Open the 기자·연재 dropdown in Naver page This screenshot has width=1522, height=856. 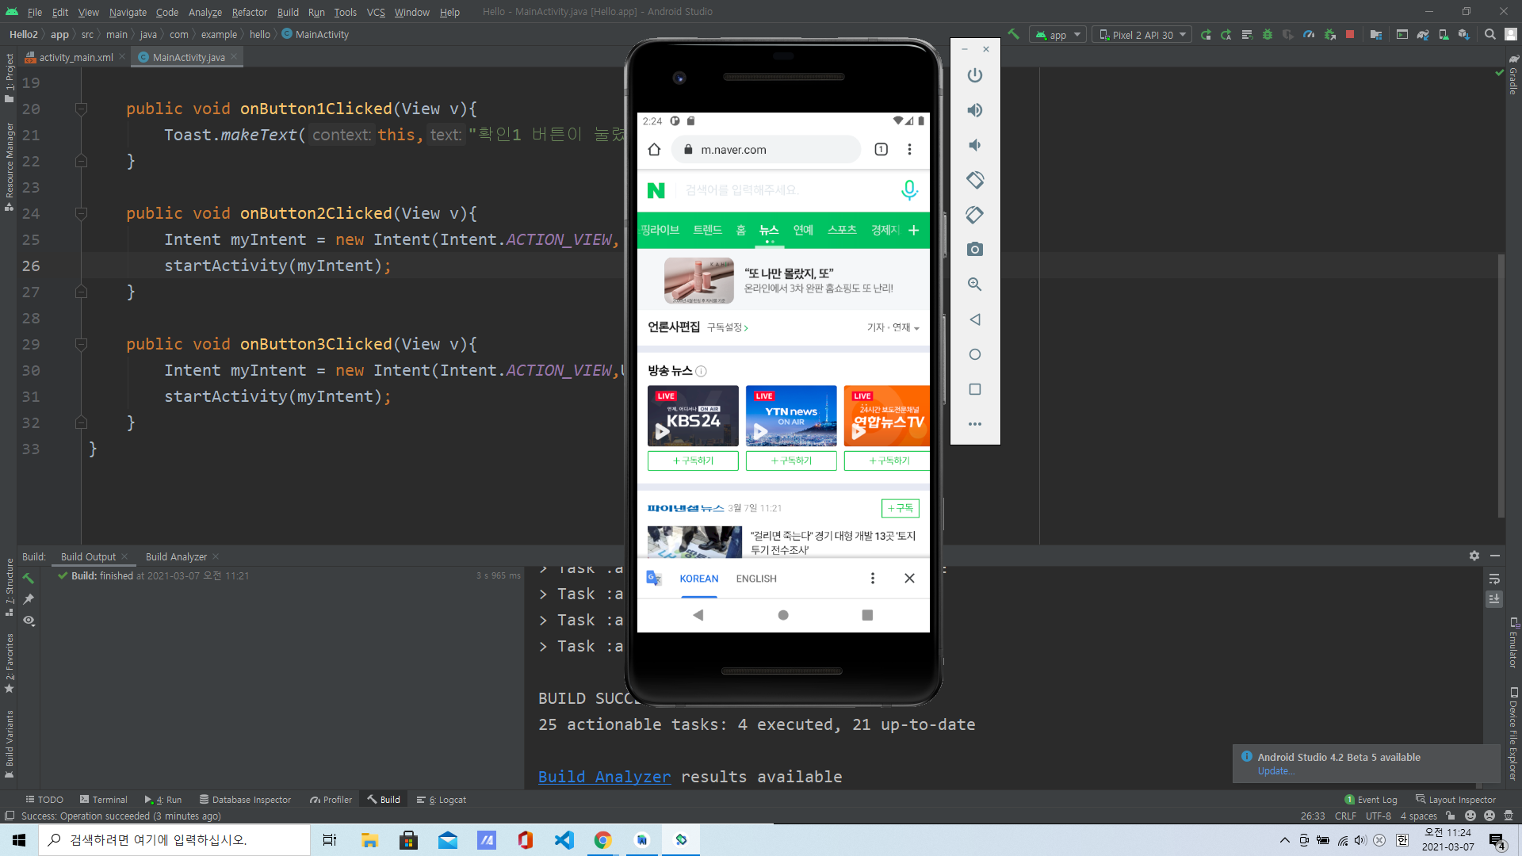tap(893, 327)
